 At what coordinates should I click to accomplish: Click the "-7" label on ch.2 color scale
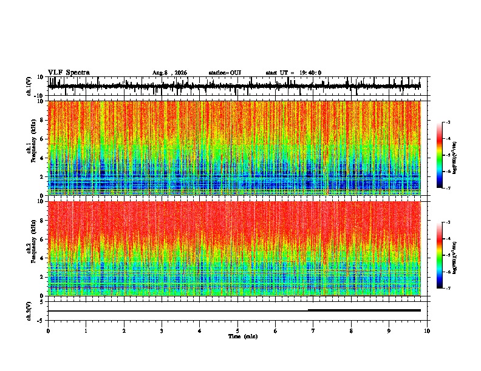448,288
